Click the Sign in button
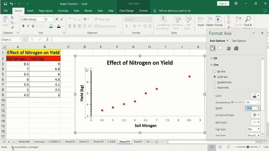This screenshot has height=151, width=269. point(223,4)
